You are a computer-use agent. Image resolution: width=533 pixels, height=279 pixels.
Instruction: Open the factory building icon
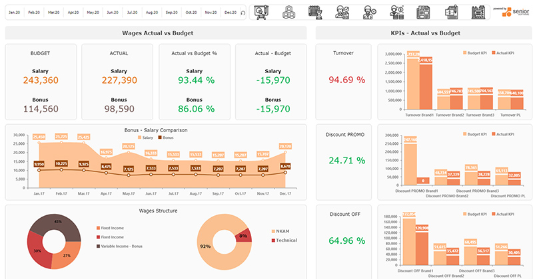pyautogui.click(x=478, y=13)
